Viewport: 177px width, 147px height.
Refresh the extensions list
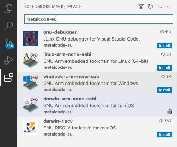[150, 6]
